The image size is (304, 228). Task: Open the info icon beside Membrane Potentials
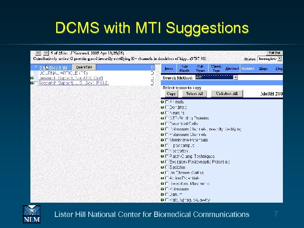[163, 140]
